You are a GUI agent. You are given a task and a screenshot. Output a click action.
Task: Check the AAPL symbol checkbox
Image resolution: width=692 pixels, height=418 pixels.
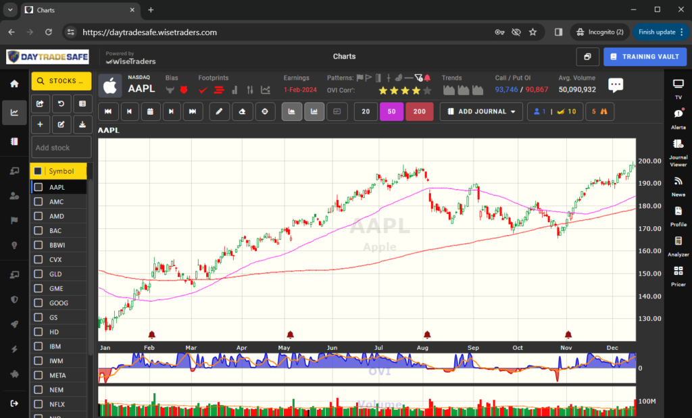click(x=37, y=187)
